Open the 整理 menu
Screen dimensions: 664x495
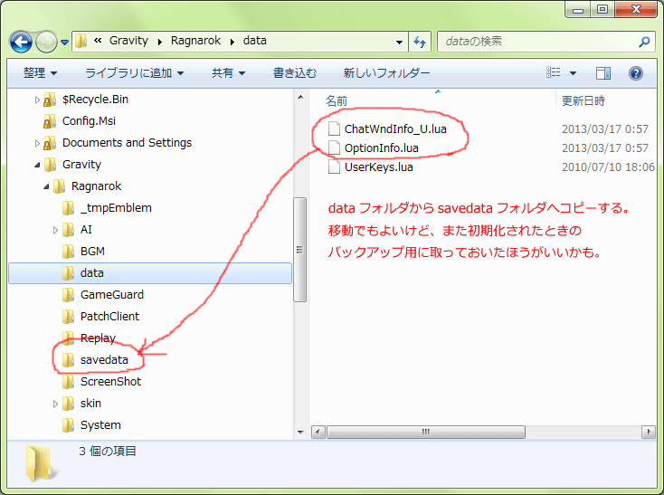tap(40, 72)
